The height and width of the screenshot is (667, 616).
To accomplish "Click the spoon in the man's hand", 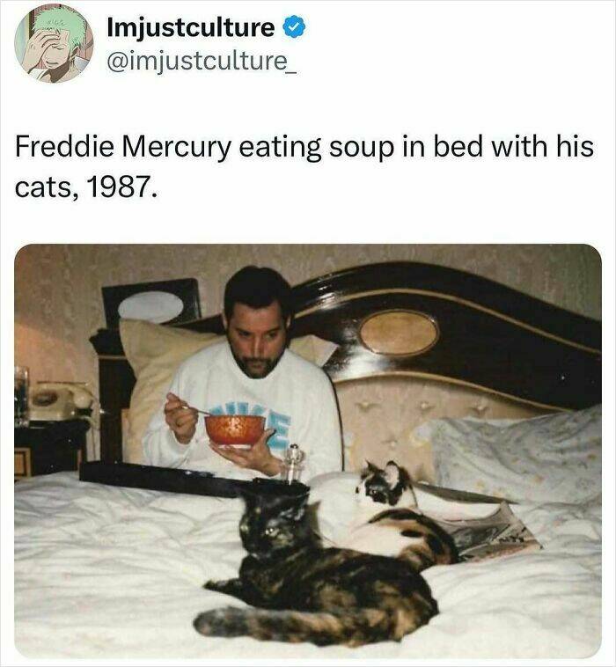I will click(191, 407).
